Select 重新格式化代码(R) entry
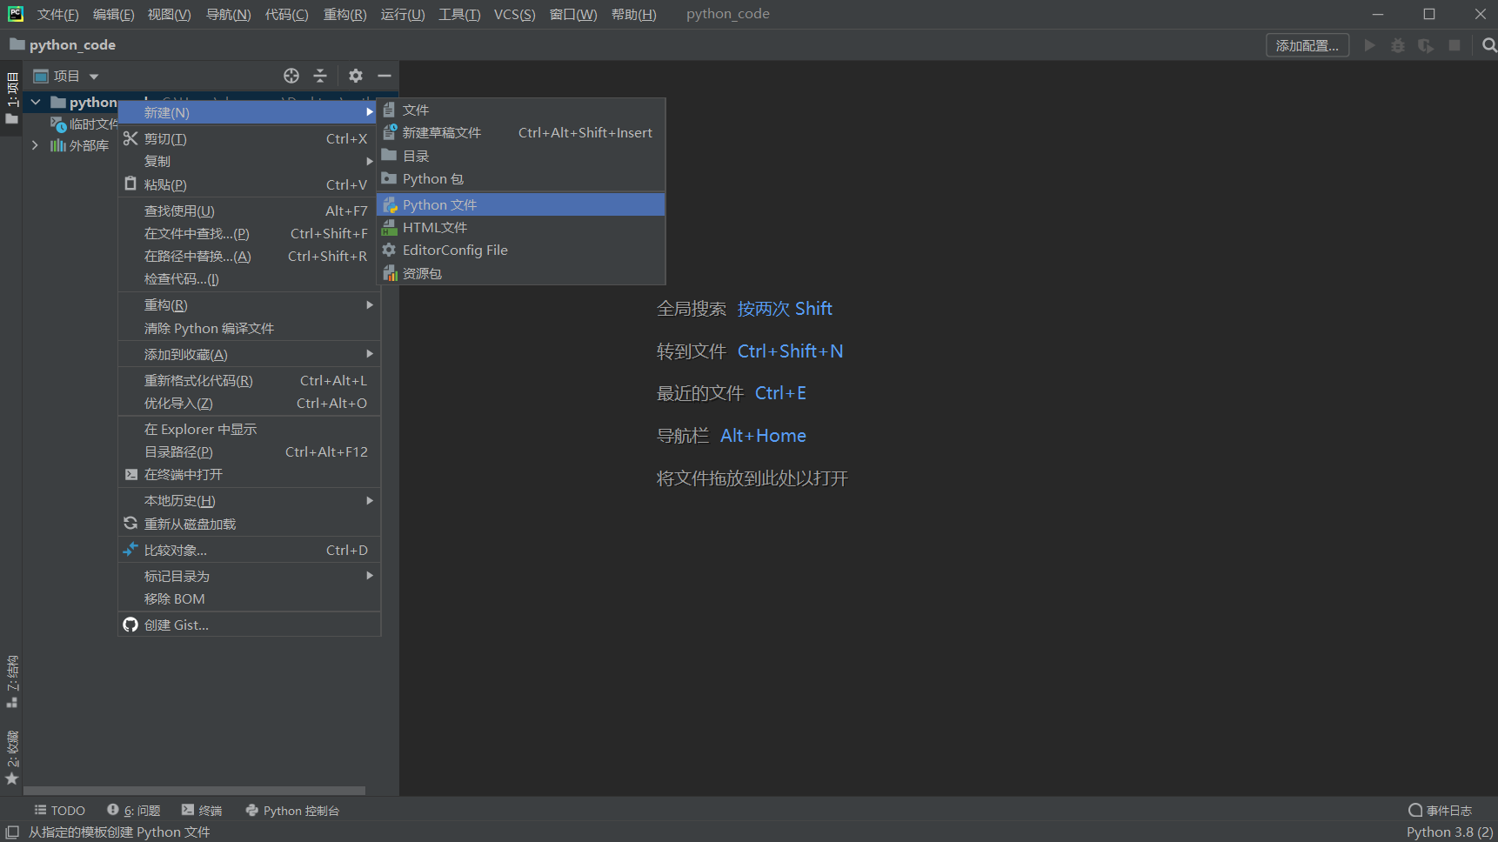Viewport: 1498px width, 842px height. pyautogui.click(x=249, y=380)
